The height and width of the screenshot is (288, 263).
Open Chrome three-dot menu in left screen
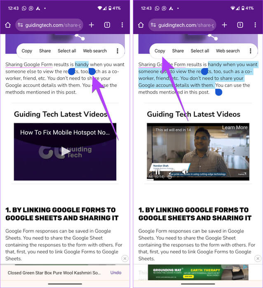122,25
